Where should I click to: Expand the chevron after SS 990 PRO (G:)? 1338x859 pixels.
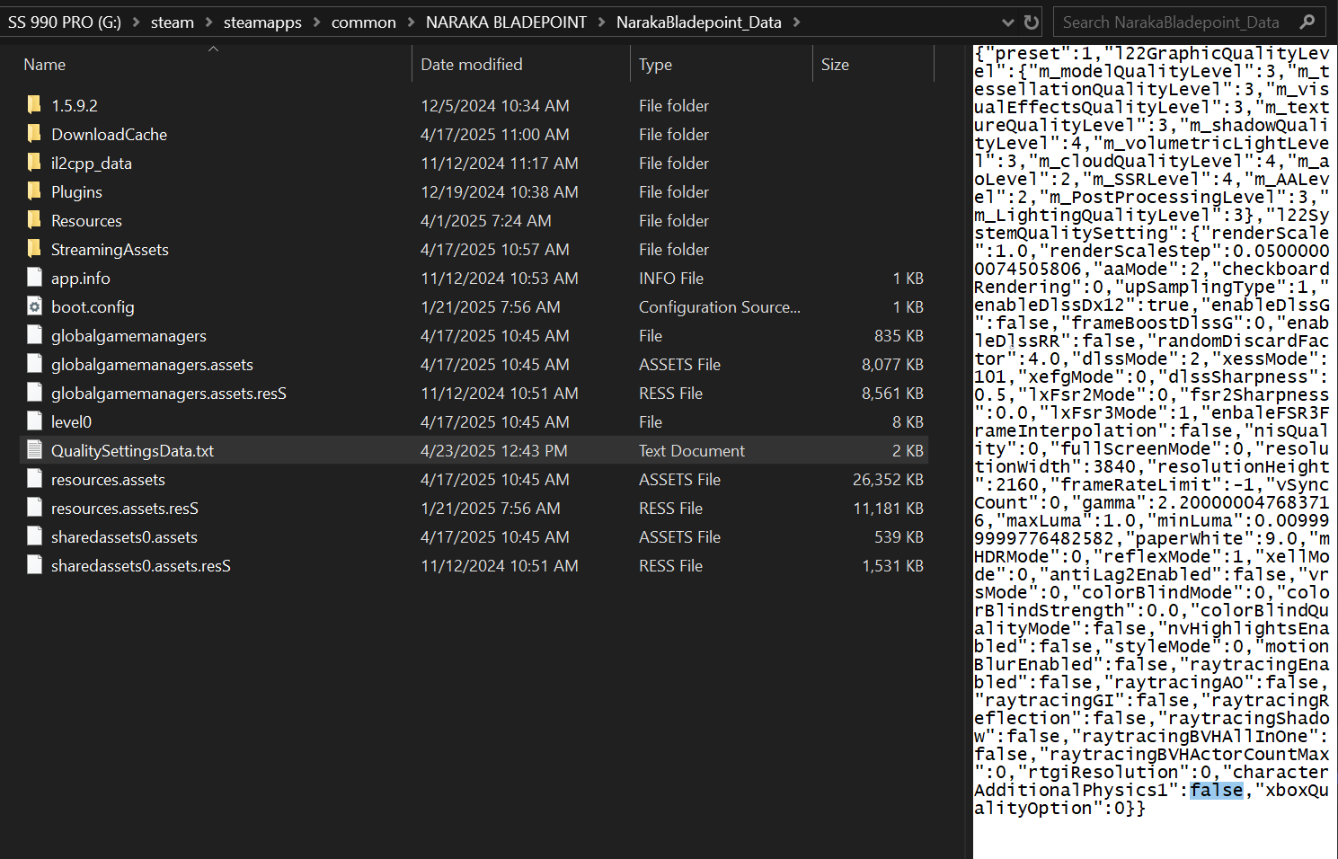pos(137,22)
